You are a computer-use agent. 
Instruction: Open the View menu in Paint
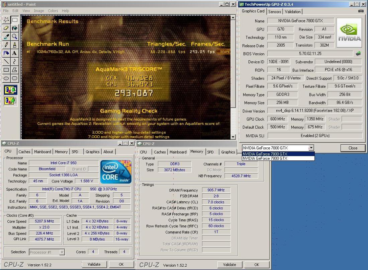coord(26,11)
